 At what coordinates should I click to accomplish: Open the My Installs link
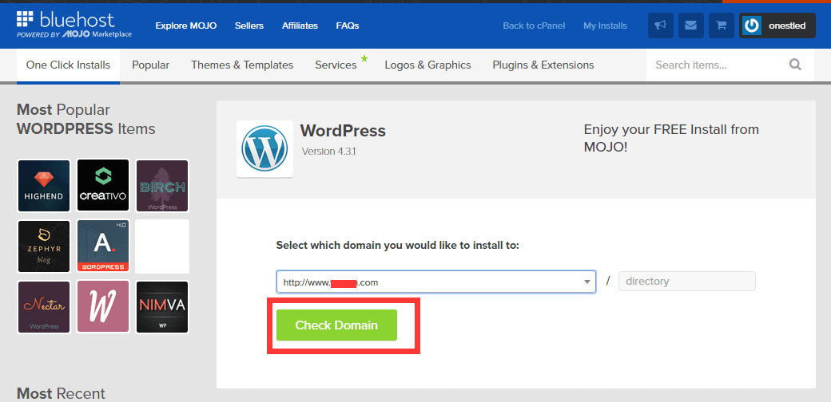tap(605, 26)
